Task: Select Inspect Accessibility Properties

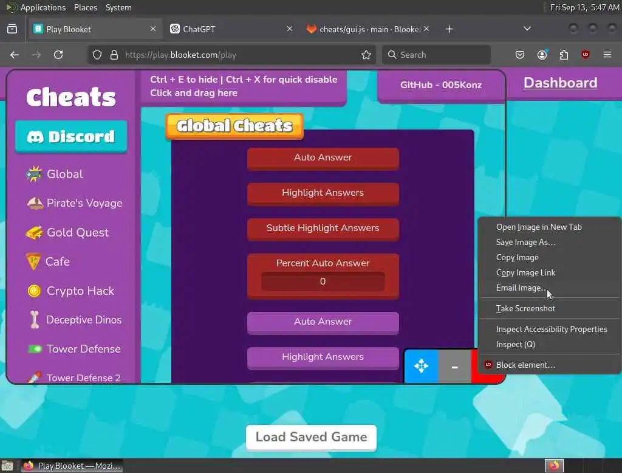Action: click(549, 329)
